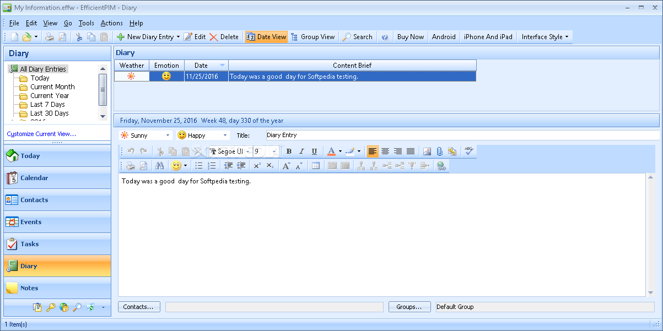Insert a table into the entry
This screenshot has height=331, width=663.
(316, 166)
